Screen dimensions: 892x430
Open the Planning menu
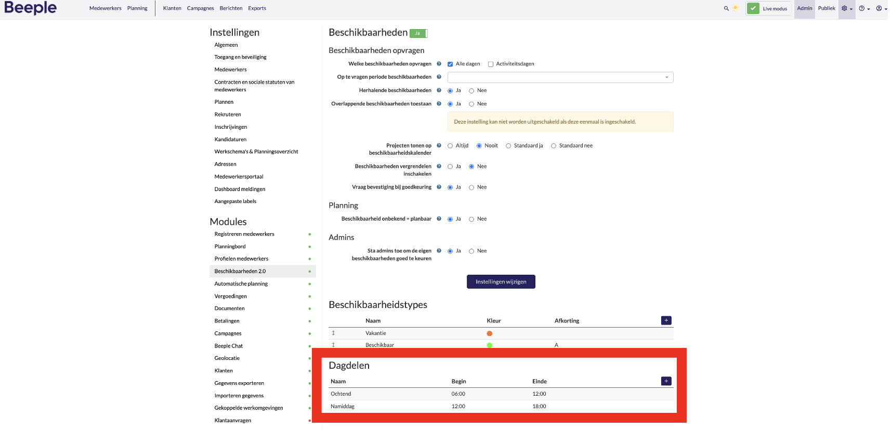point(137,8)
